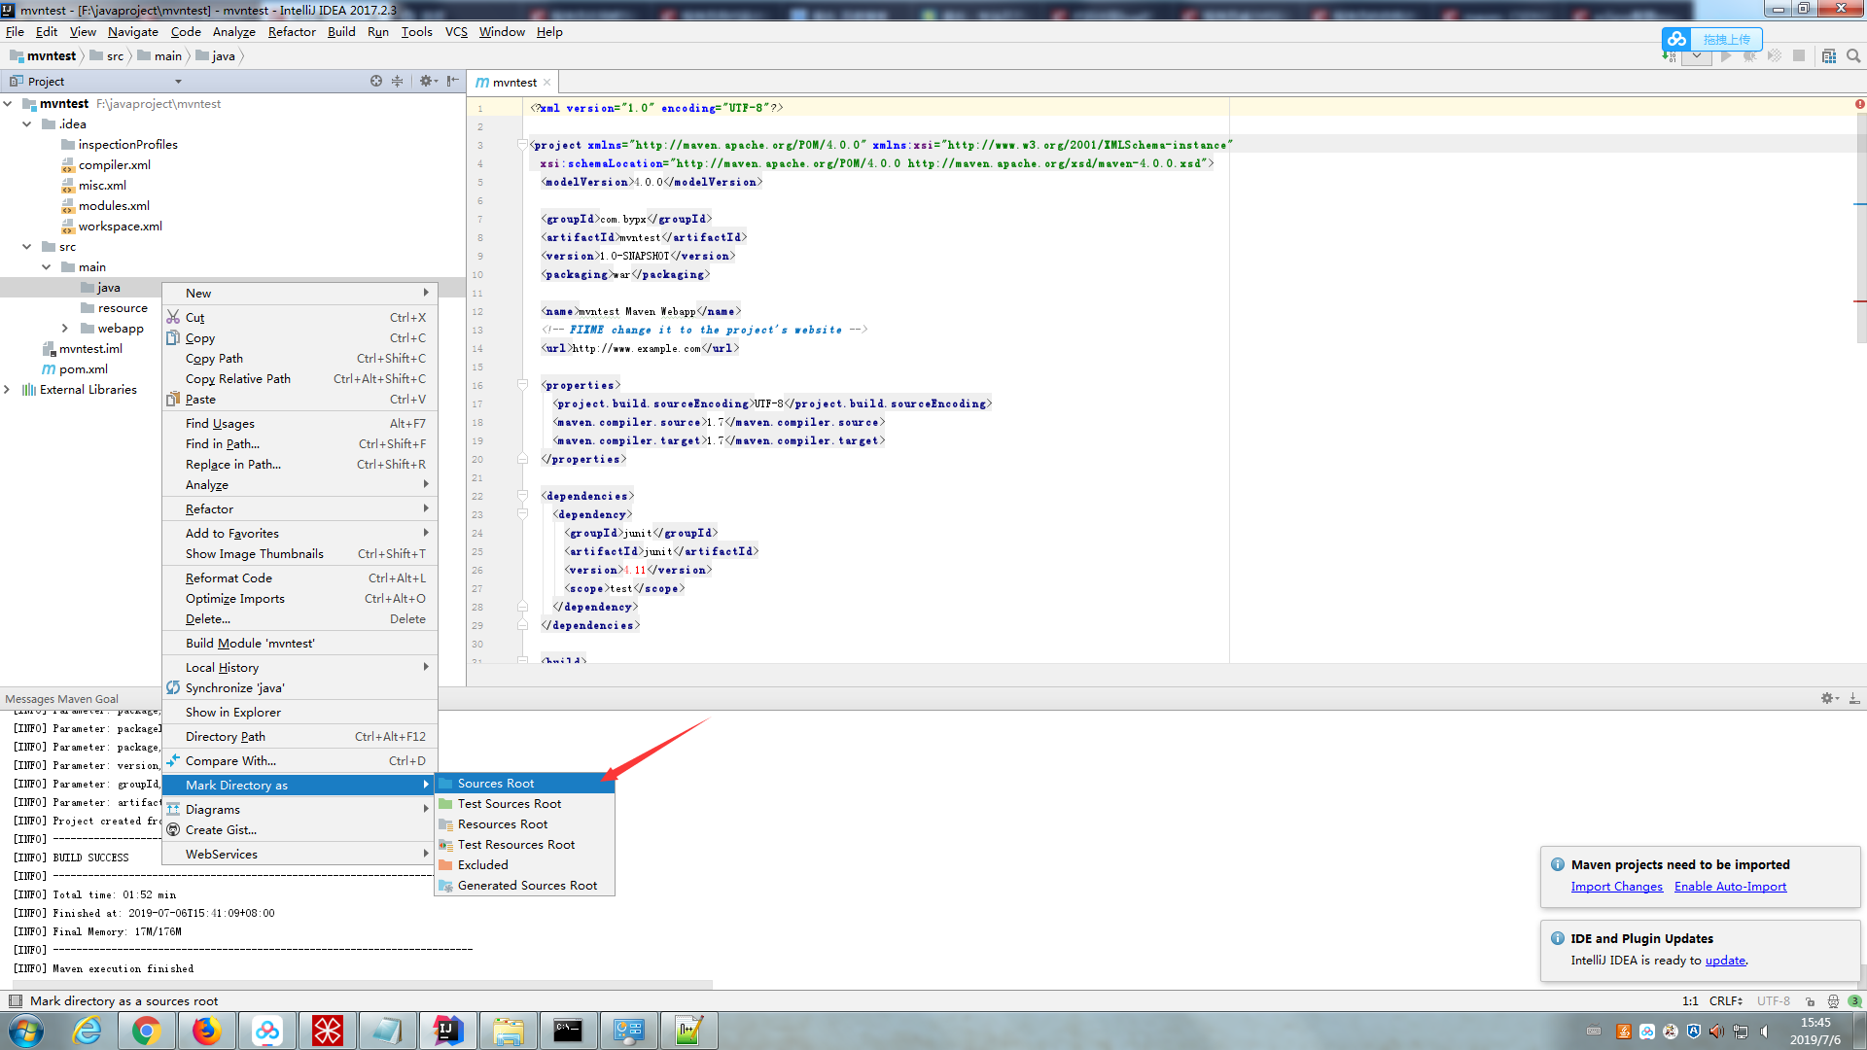Image resolution: width=1867 pixels, height=1050 pixels.
Task: Close the mvntest editor tab
Action: coord(547,83)
